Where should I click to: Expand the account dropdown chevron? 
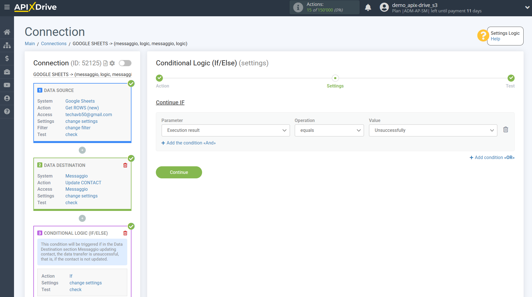(527, 8)
